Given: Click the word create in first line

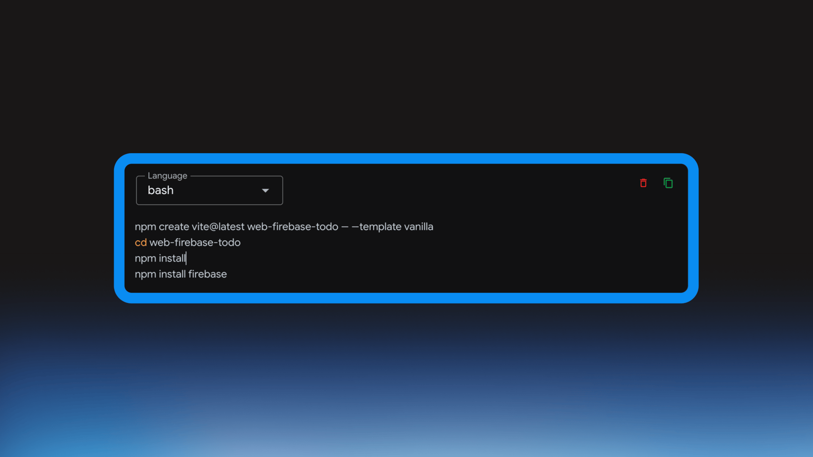Looking at the screenshot, I should [x=174, y=227].
